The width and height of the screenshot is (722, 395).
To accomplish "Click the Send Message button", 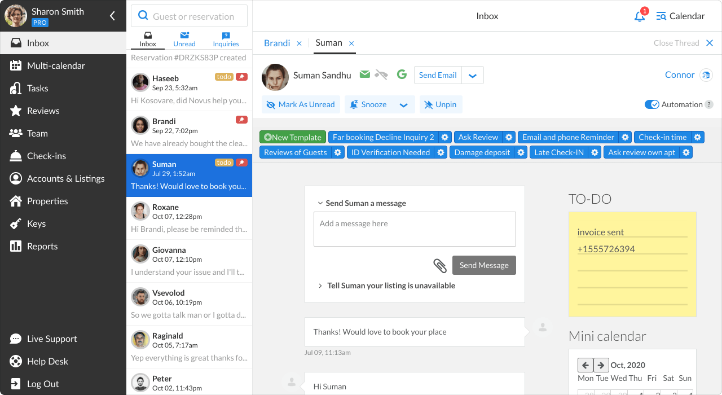I will [484, 265].
